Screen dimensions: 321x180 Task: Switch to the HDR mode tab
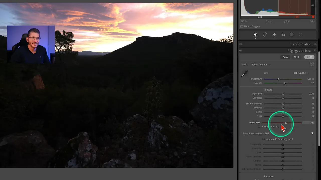coord(309,57)
